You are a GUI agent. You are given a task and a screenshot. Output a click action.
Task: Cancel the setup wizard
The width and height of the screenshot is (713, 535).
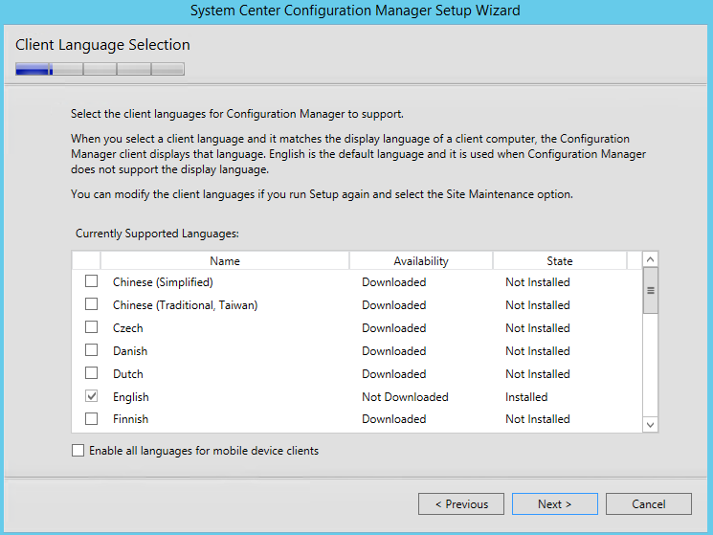pyautogui.click(x=648, y=504)
